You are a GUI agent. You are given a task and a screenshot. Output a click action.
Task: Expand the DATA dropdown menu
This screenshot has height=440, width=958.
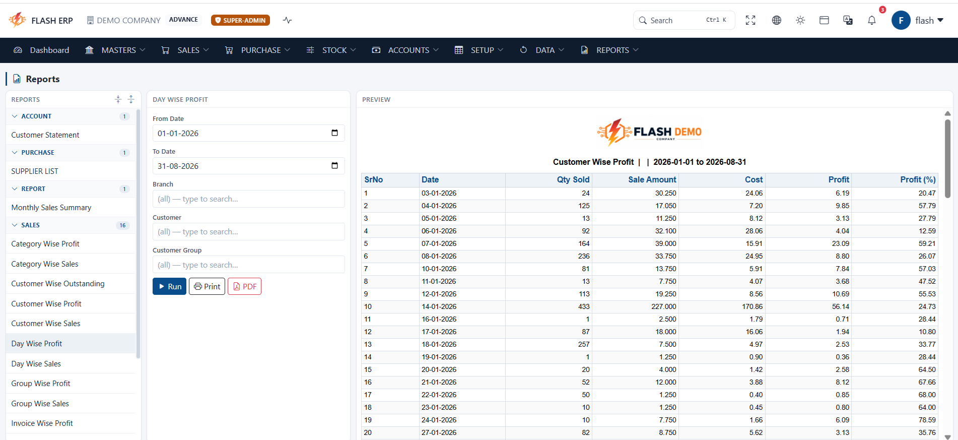(541, 50)
